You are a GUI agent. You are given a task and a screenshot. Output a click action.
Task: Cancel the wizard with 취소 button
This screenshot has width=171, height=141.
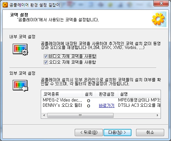(x=150, y=133)
